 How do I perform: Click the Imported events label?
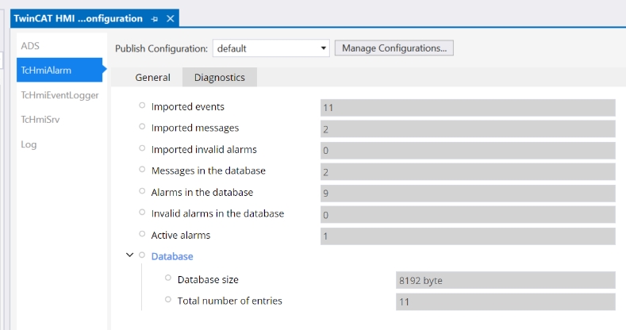[187, 106]
